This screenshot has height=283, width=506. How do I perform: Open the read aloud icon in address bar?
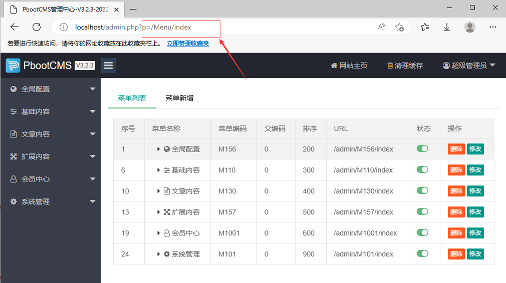pyautogui.click(x=382, y=27)
